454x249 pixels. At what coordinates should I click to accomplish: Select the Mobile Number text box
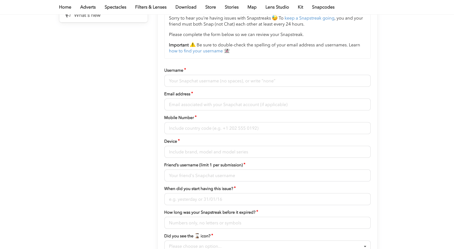[267, 128]
